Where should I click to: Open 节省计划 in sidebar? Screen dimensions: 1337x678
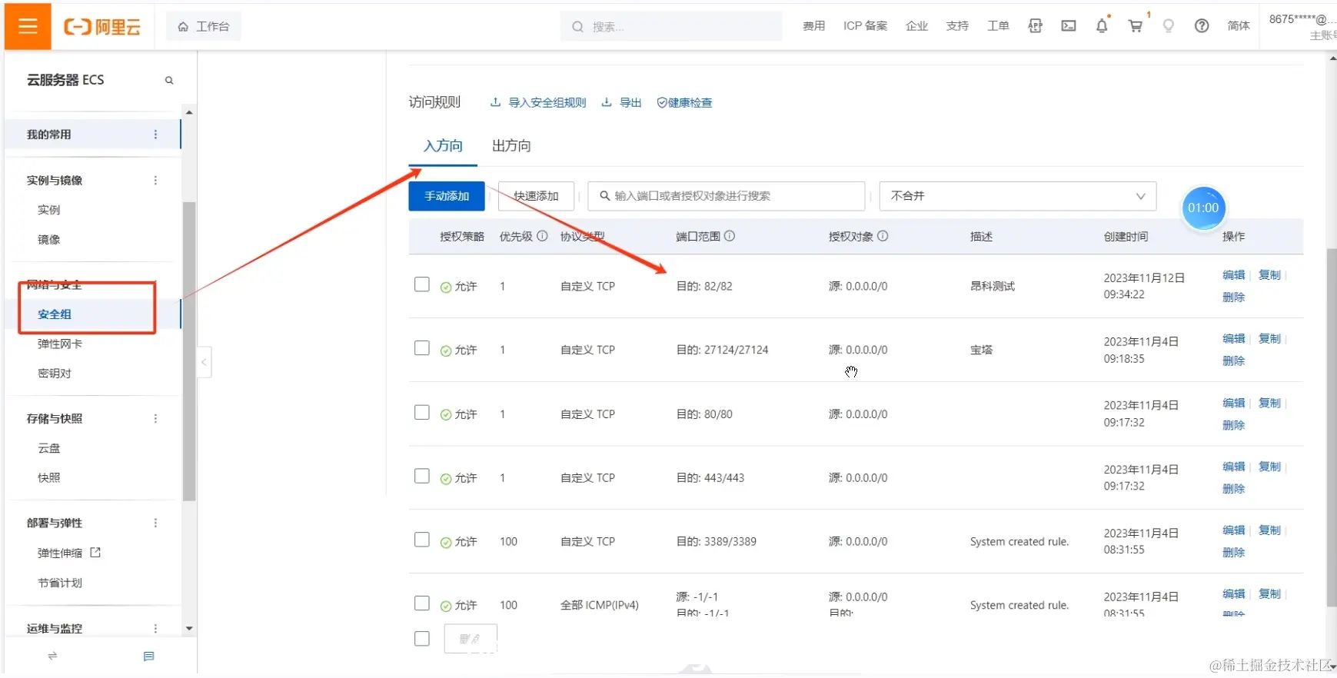60,583
